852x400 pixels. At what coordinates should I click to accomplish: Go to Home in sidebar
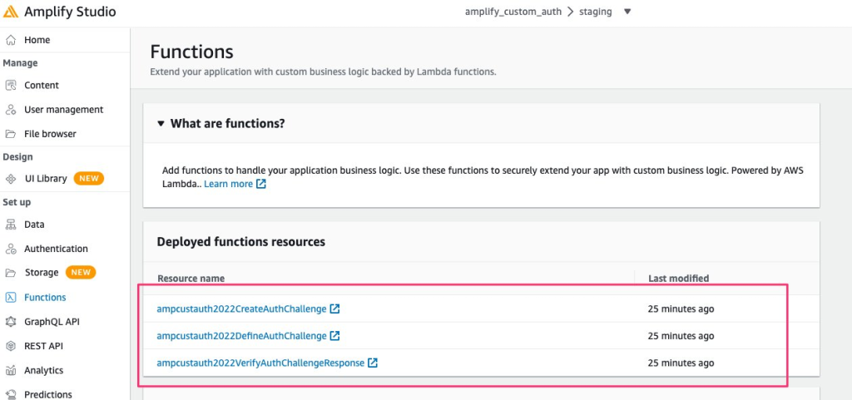click(x=37, y=40)
